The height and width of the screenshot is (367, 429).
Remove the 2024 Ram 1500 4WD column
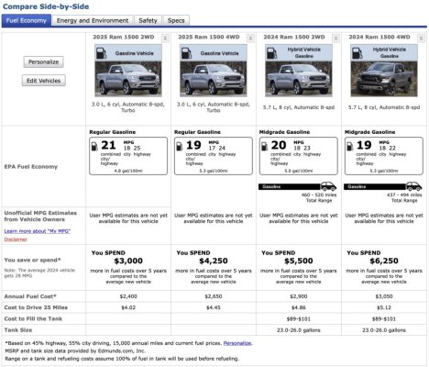[x=421, y=39]
